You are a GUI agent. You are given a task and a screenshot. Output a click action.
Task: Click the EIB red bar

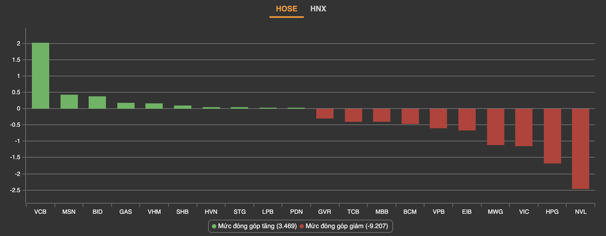(467, 119)
